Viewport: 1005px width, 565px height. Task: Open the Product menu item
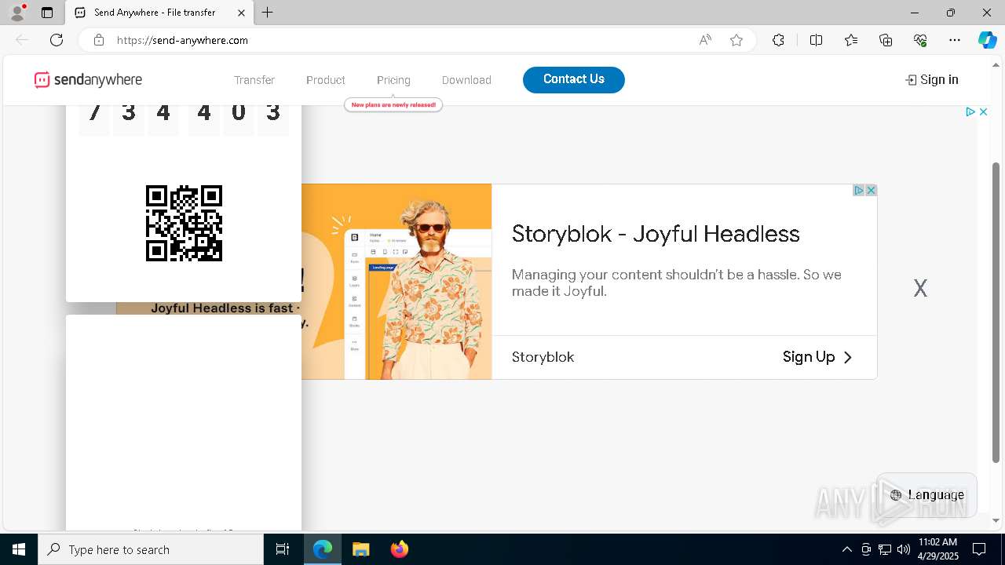tap(326, 80)
